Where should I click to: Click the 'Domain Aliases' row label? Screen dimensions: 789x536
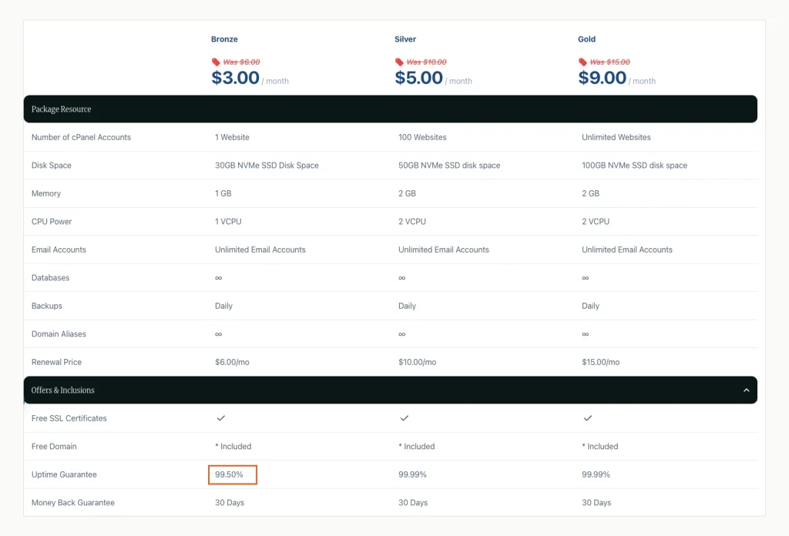[59, 334]
